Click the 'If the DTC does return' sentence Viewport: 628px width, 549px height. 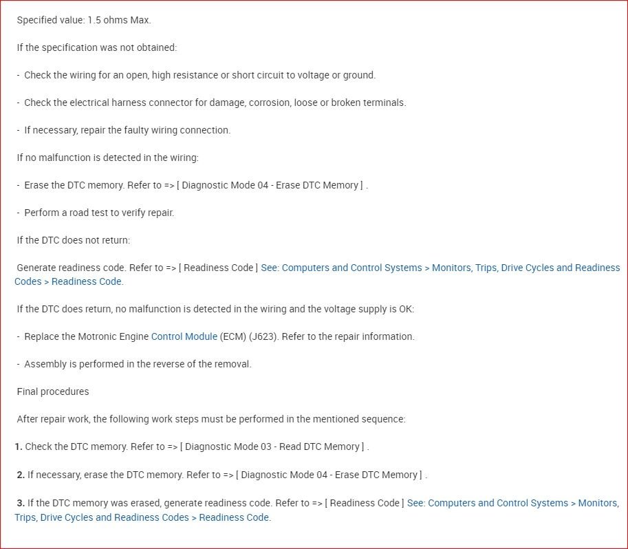215,309
